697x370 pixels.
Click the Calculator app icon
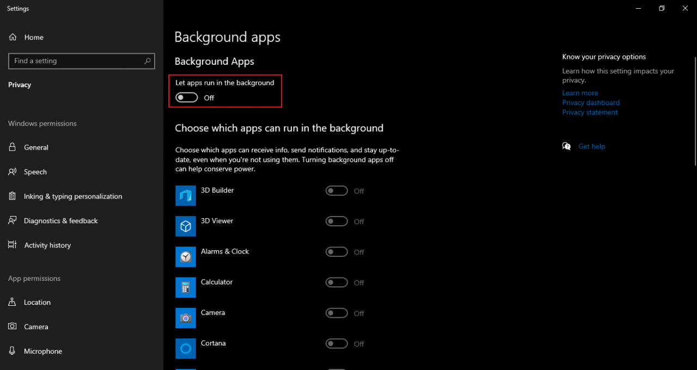186,287
